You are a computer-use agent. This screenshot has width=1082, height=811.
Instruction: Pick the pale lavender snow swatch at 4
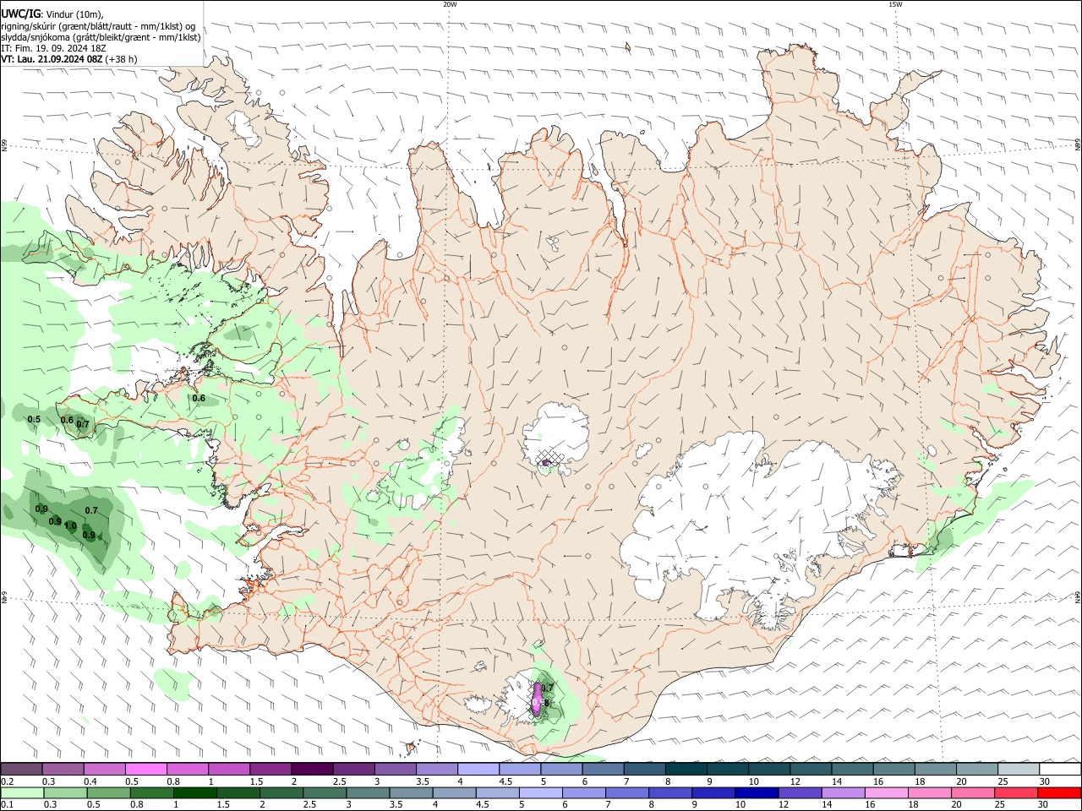(x=478, y=769)
